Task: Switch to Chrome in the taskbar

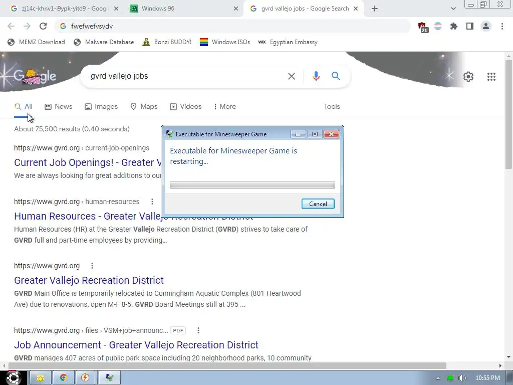Action: [64, 378]
